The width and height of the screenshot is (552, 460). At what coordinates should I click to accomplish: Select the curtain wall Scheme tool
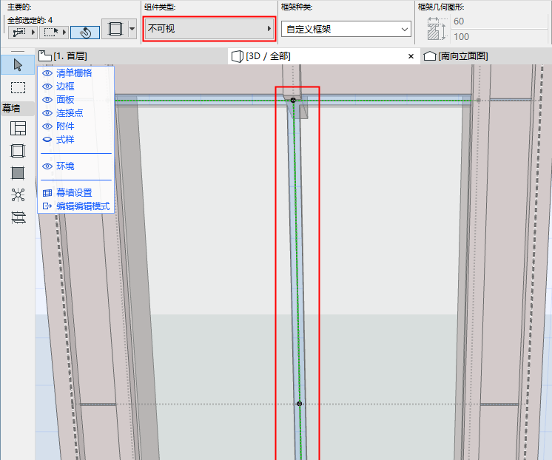18,129
